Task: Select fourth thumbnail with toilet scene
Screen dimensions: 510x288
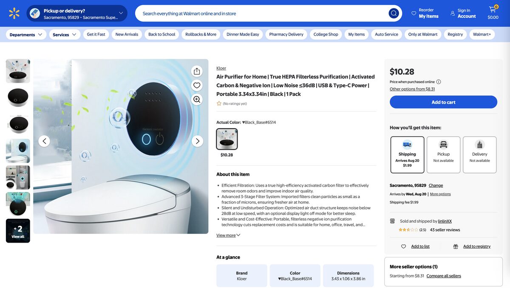Action: 18,151
